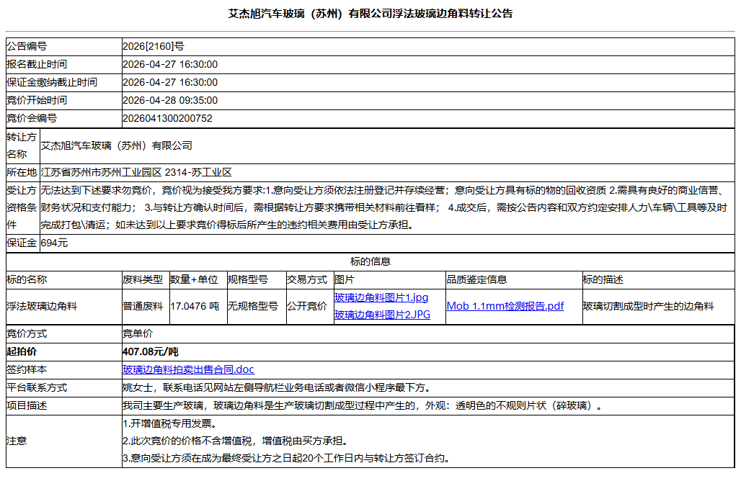The width and height of the screenshot is (741, 499).
Task: Click 报名截止时间 row label
Action: pos(37,64)
